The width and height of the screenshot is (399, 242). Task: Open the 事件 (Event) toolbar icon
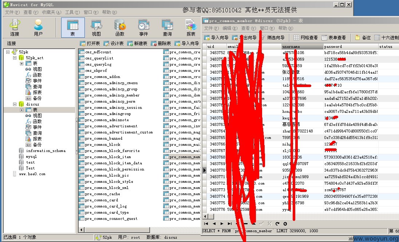[x=143, y=28]
